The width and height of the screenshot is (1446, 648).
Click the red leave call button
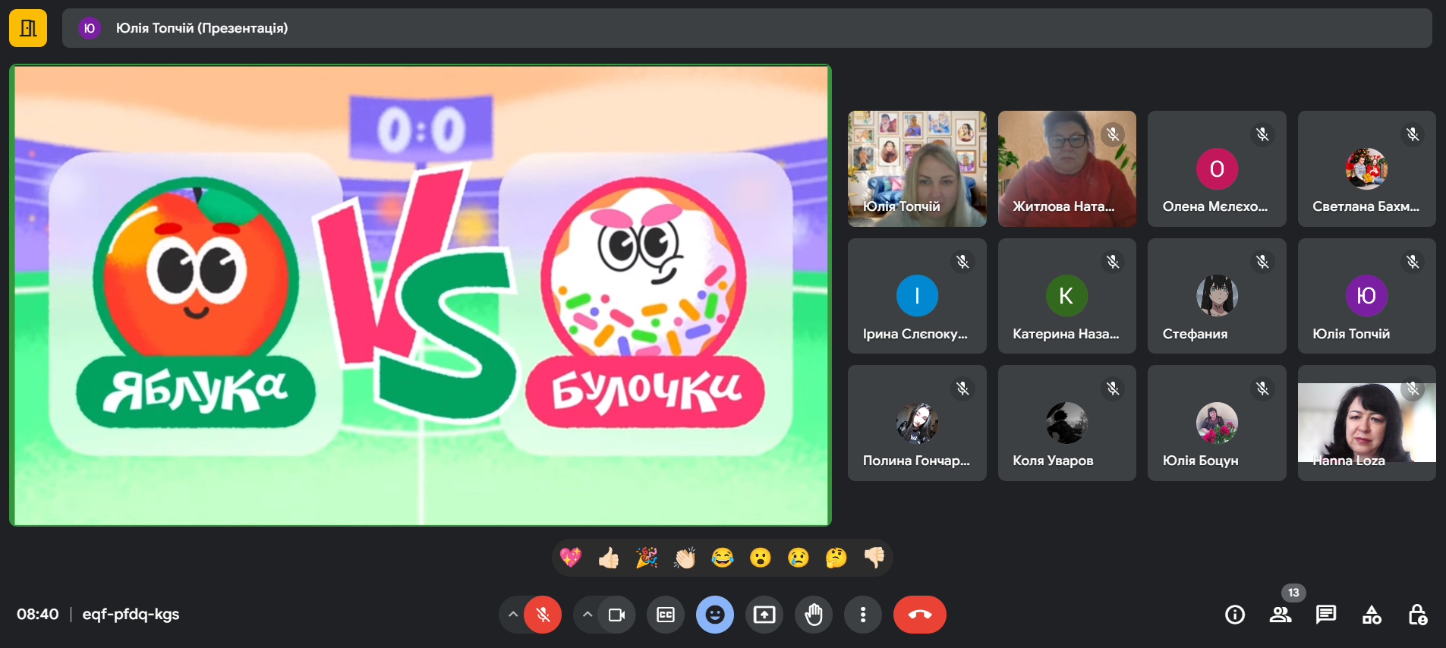pos(919,615)
